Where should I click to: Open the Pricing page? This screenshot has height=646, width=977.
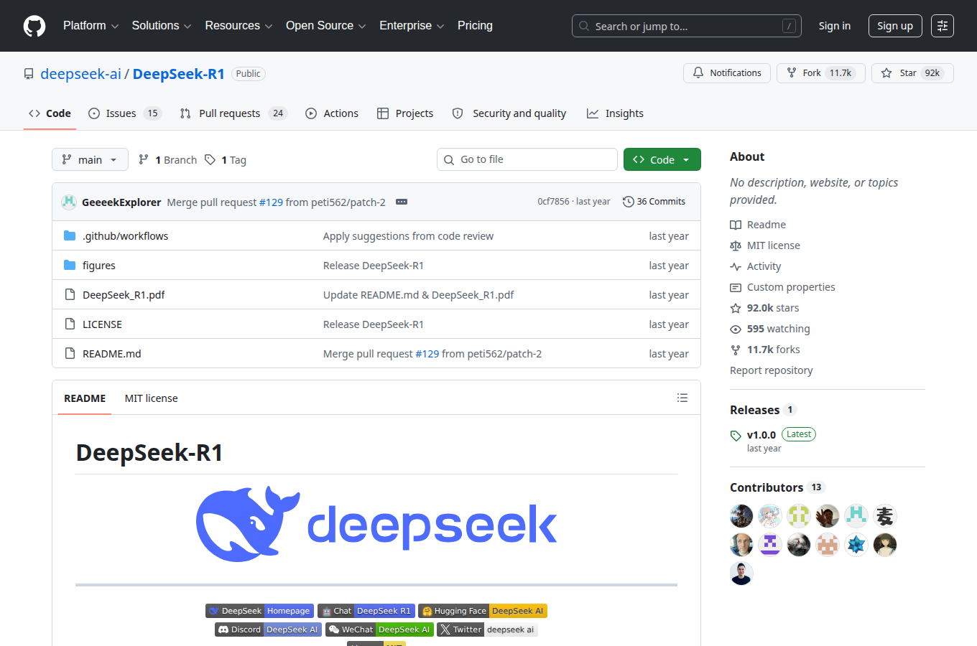pyautogui.click(x=475, y=26)
